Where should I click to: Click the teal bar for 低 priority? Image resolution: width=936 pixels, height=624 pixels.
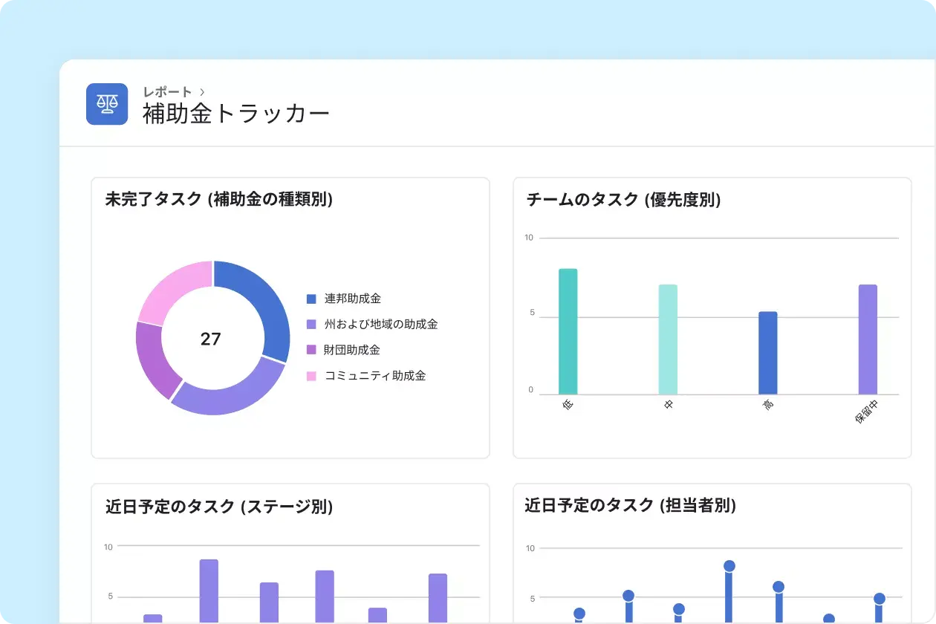coord(568,331)
